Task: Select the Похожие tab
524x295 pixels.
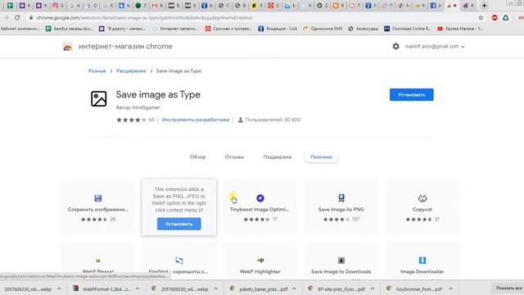Action: [321, 157]
